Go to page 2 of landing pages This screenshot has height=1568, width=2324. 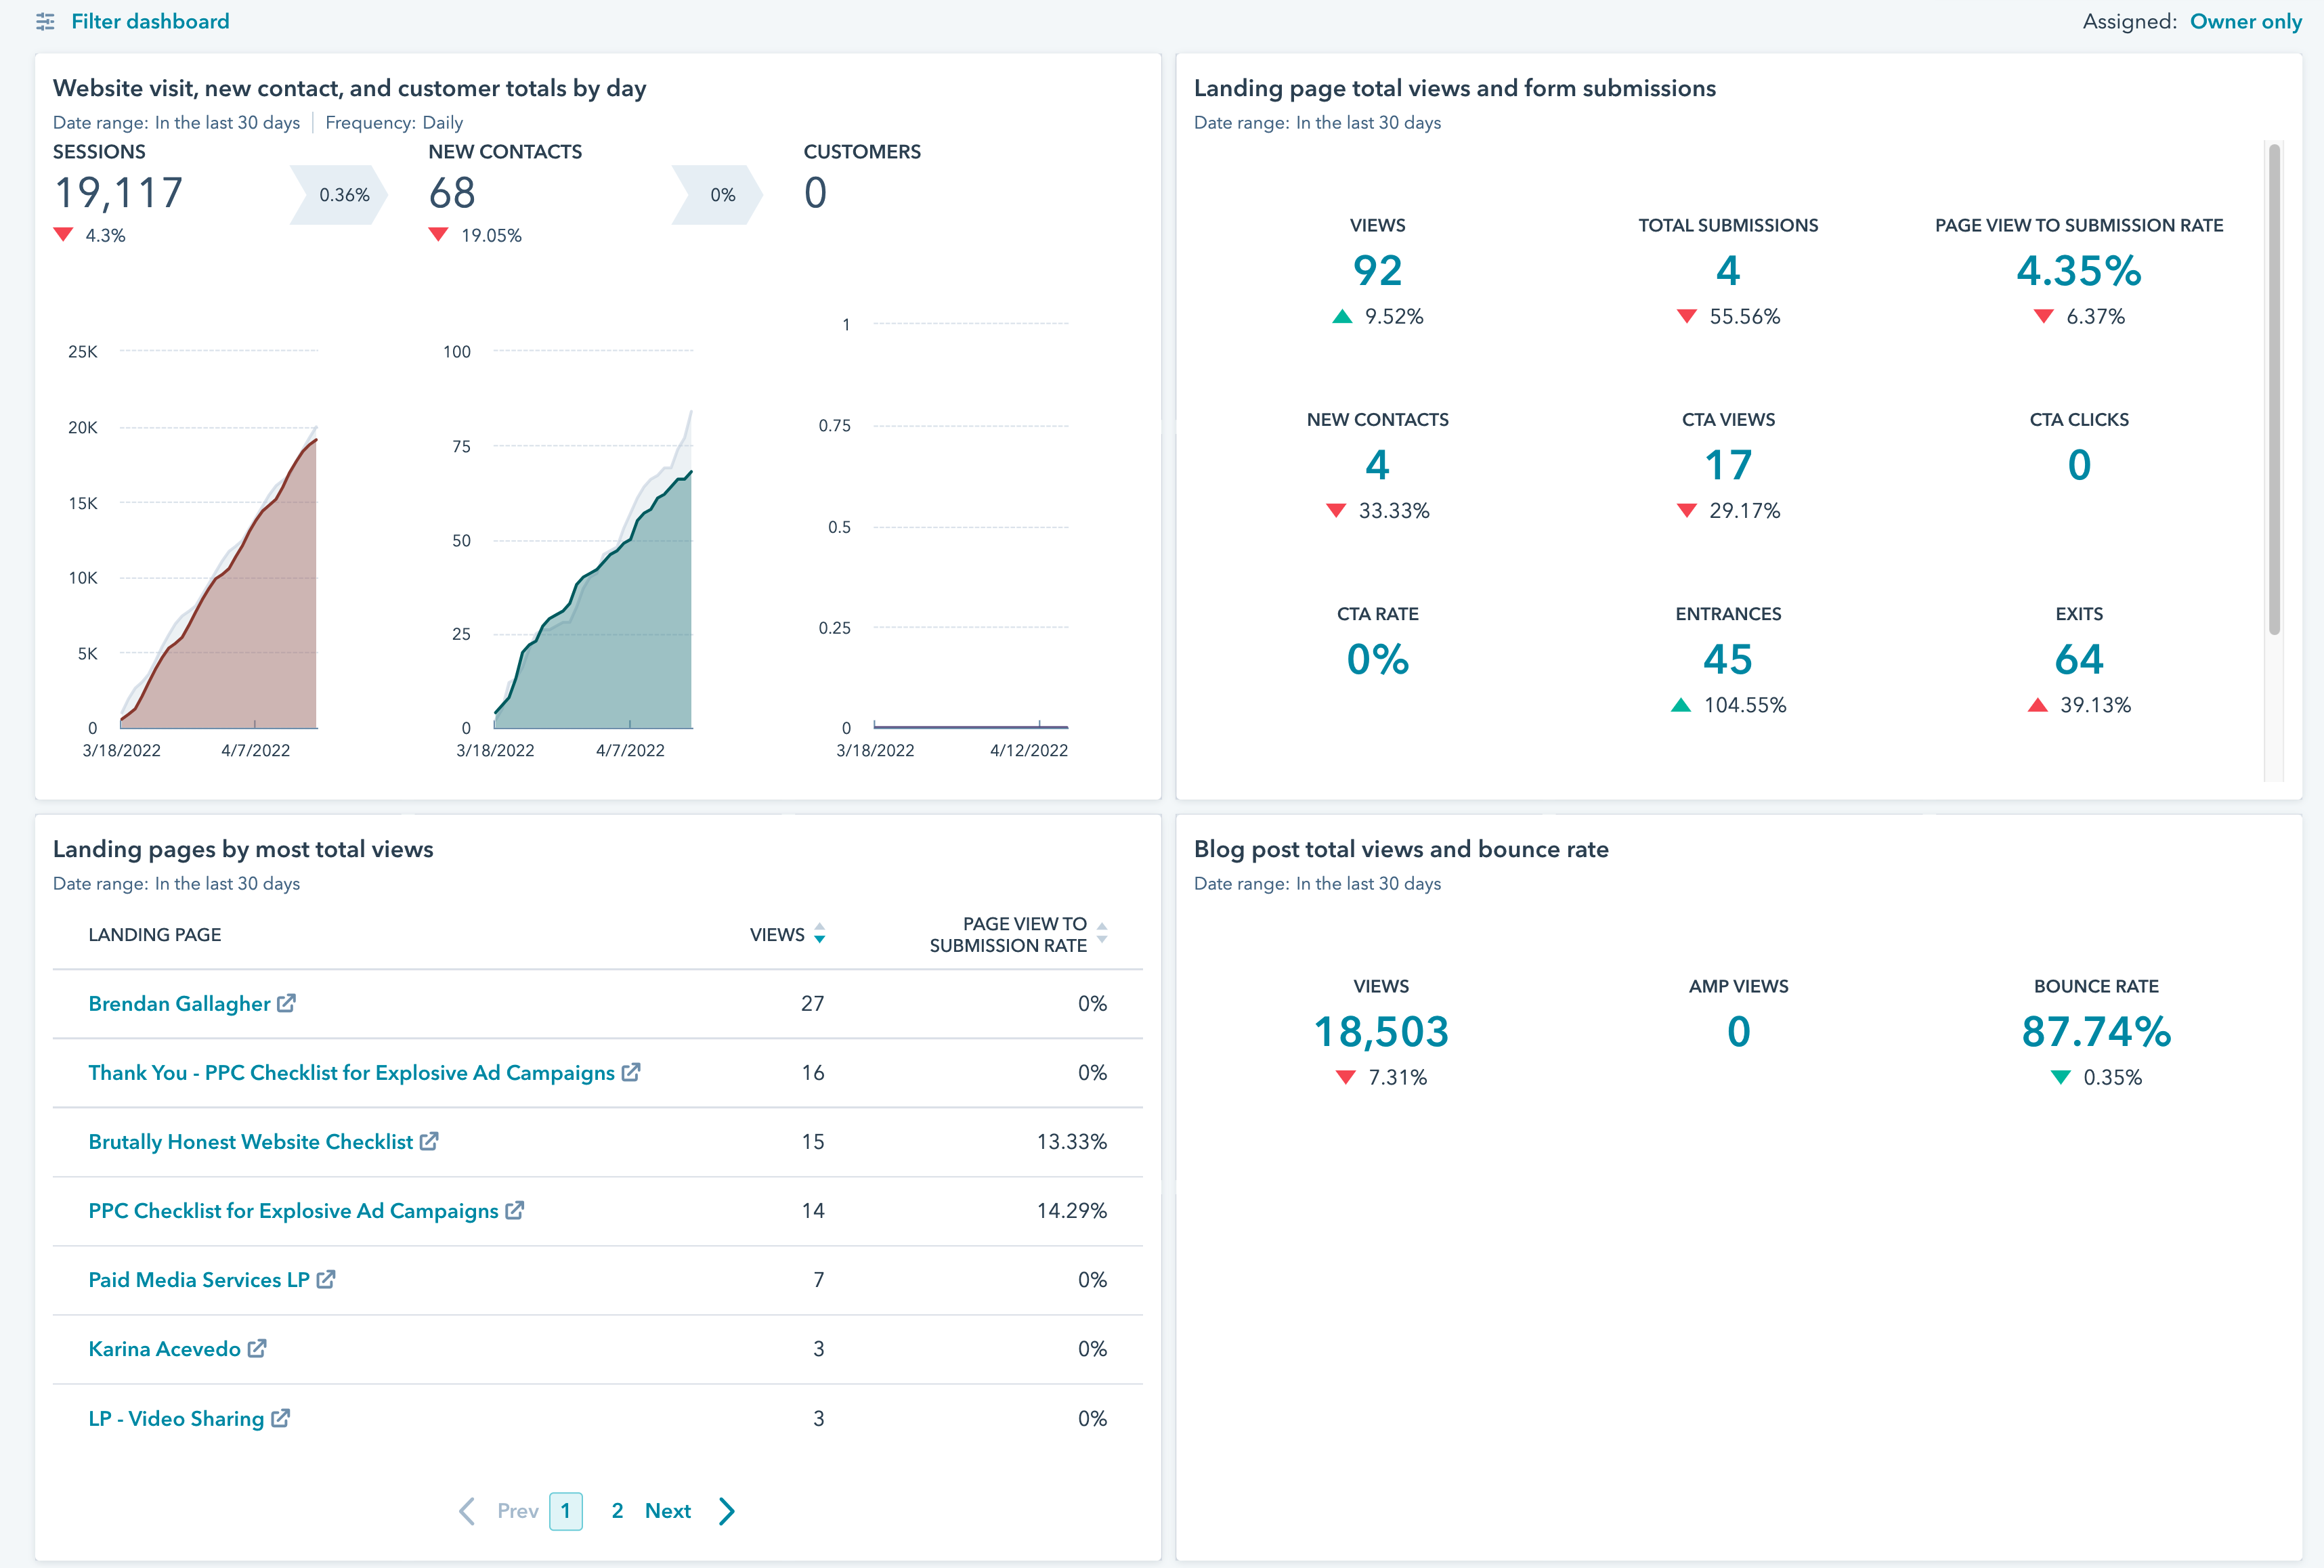click(618, 1511)
